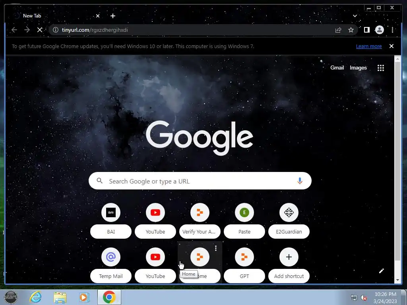Viewport: 407px width, 305px height.
Task: Open the Learn more link
Action: tap(369, 46)
